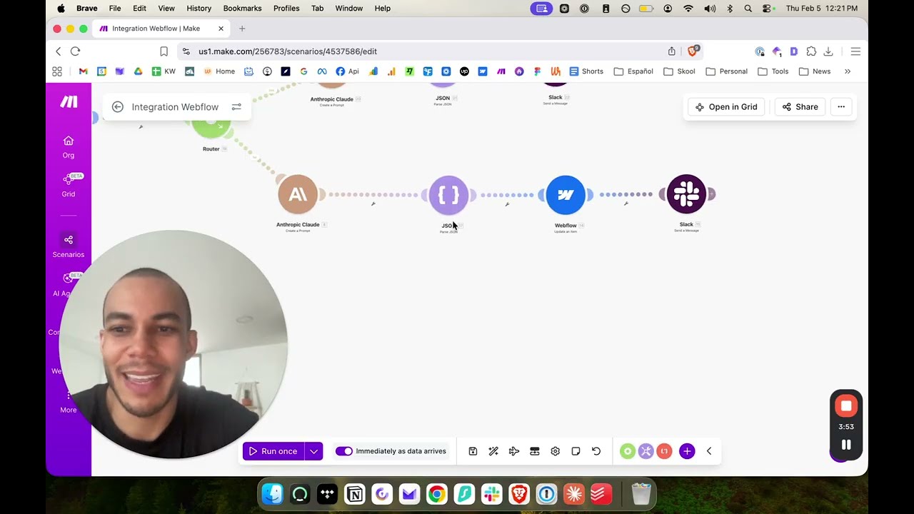The image size is (914, 514).
Task: Open the Slack Send a Message module on the lower route
Action: tap(686, 194)
